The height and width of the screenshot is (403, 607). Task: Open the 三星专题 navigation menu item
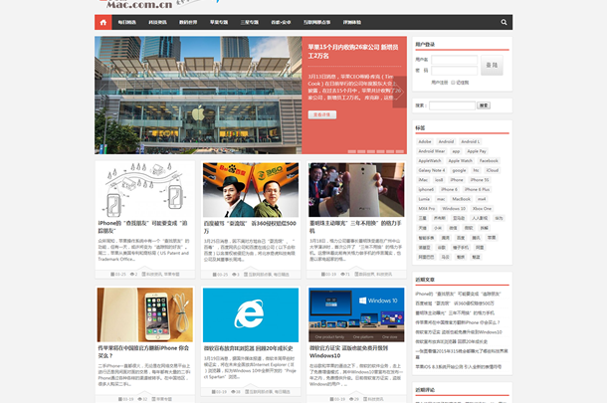coord(250,23)
